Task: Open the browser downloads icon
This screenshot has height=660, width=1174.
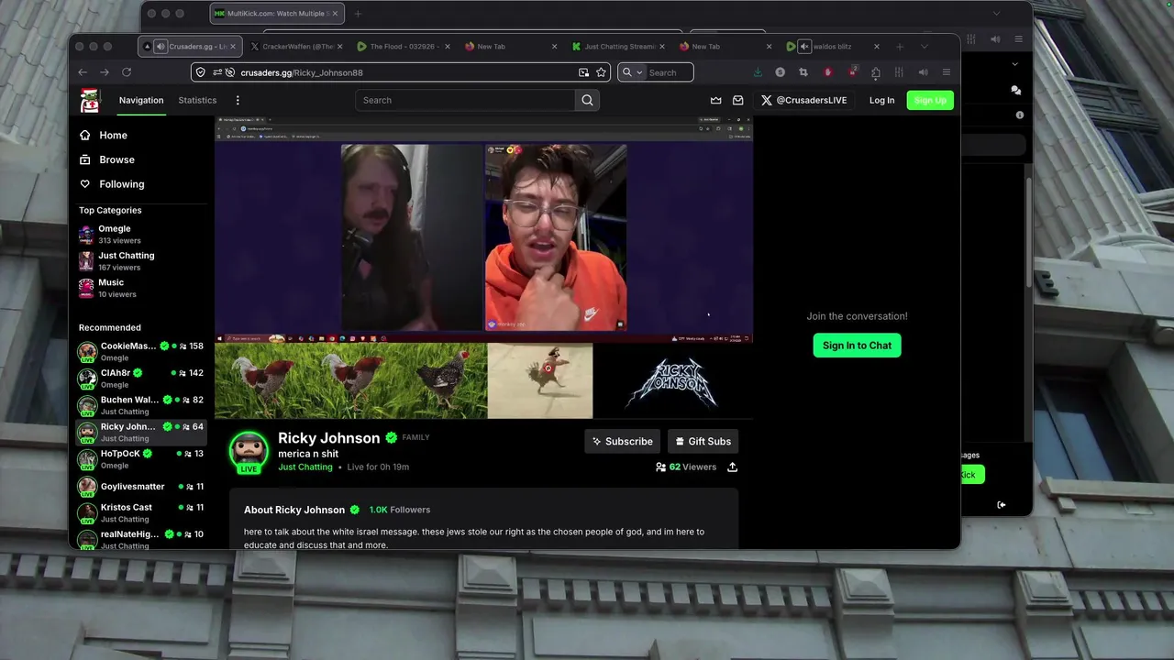Action: click(x=758, y=72)
